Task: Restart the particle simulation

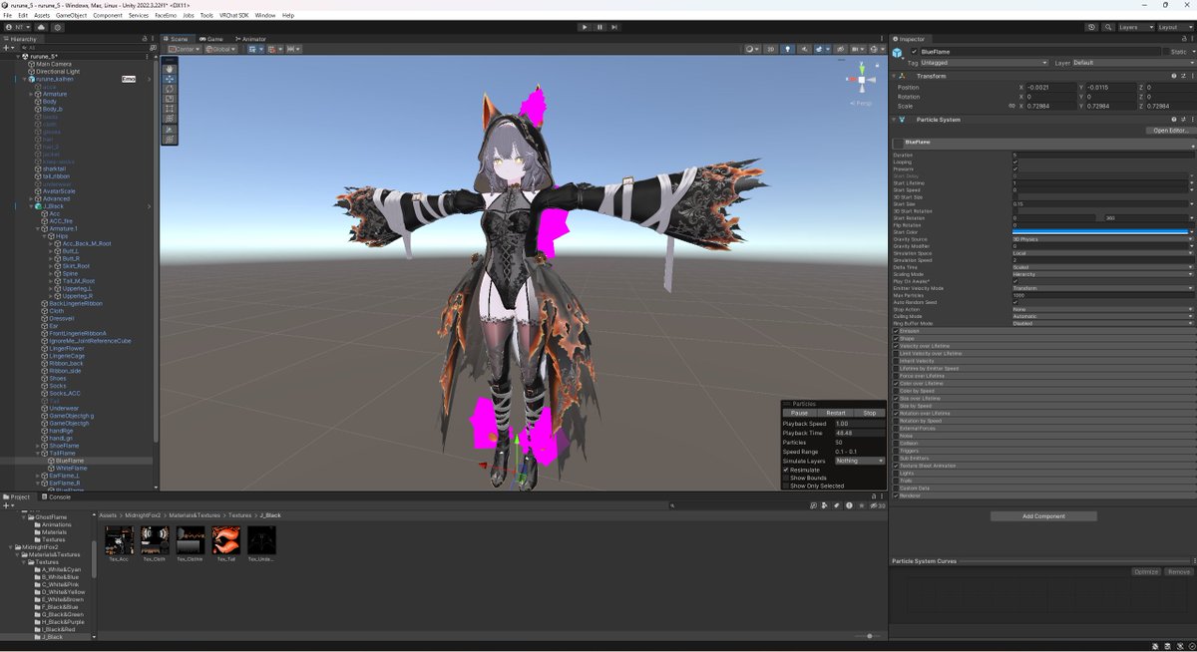Action: click(x=836, y=413)
